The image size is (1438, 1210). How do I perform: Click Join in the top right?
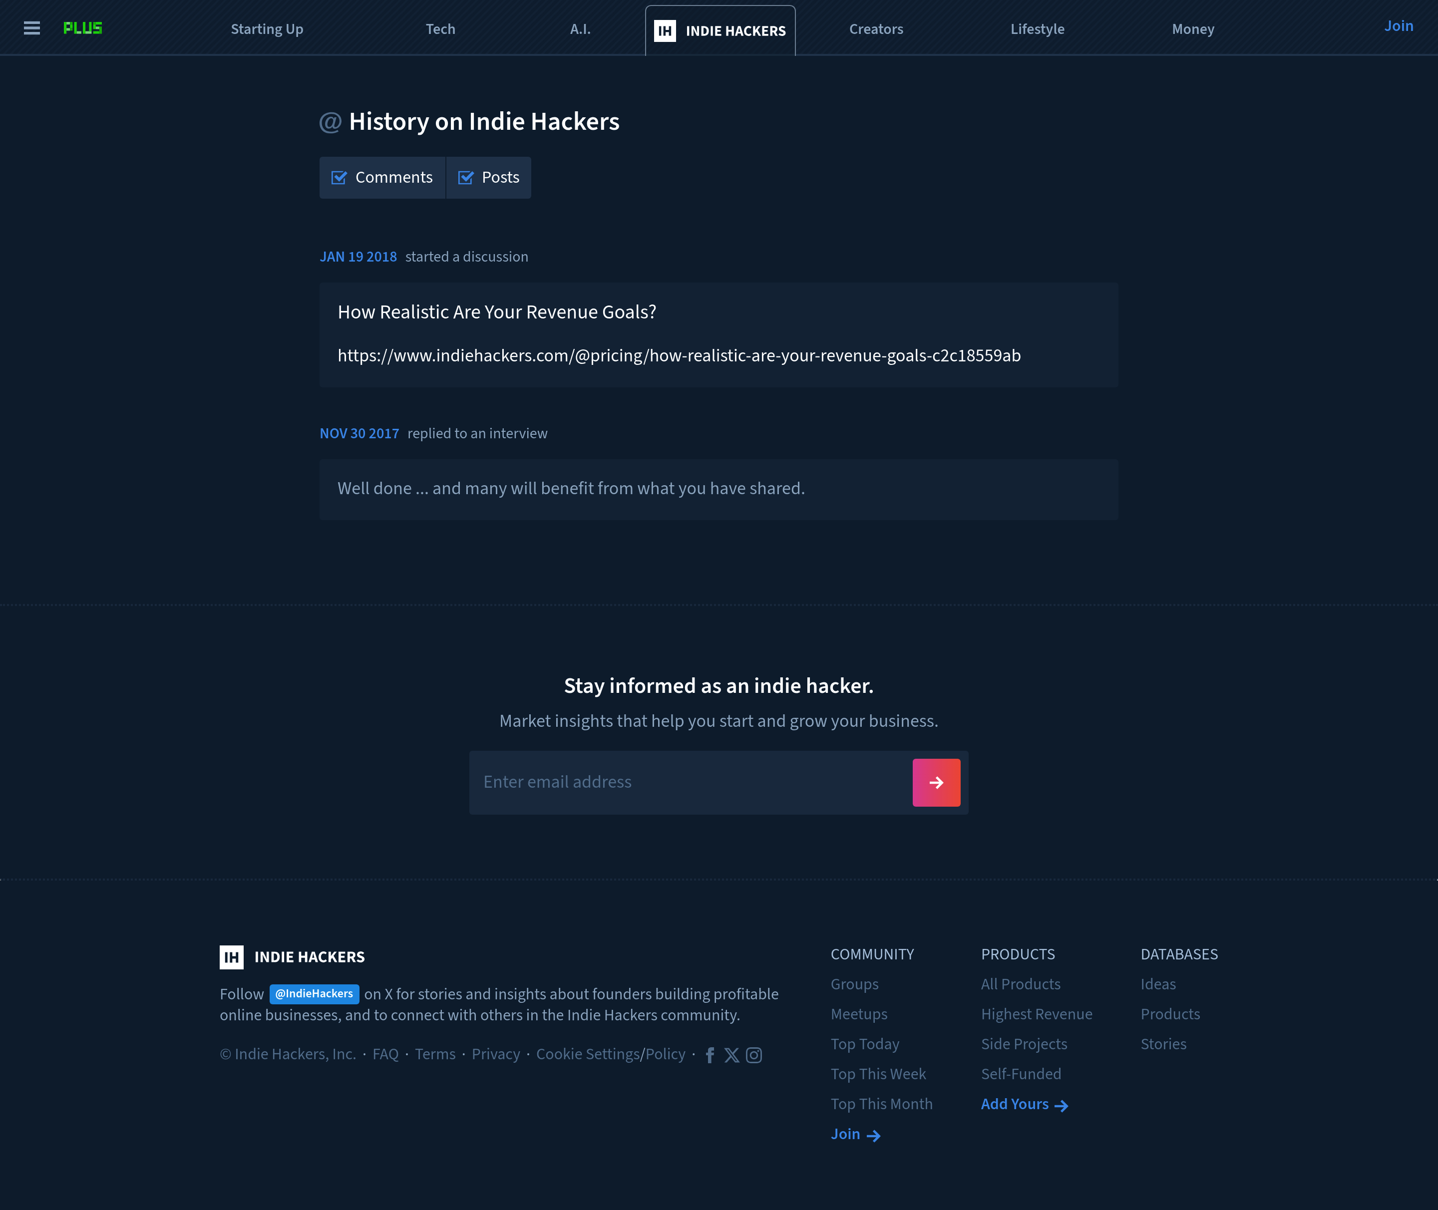tap(1398, 26)
